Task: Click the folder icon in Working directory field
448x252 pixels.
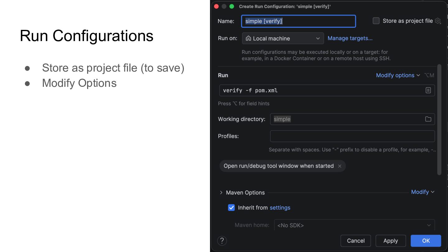Action: (x=428, y=119)
